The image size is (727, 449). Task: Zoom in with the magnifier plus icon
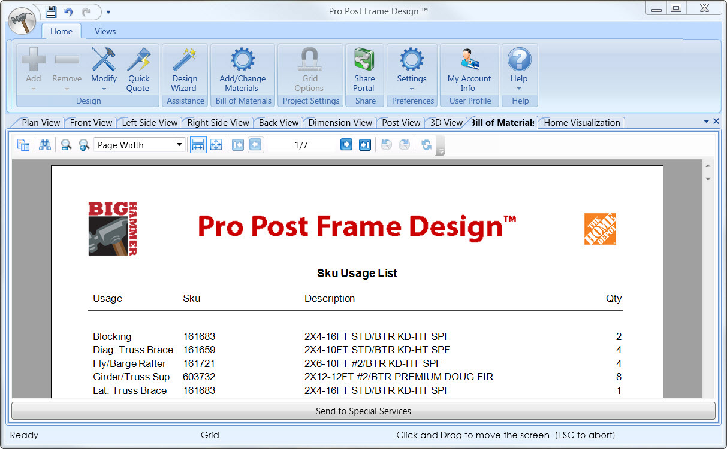[x=84, y=145]
